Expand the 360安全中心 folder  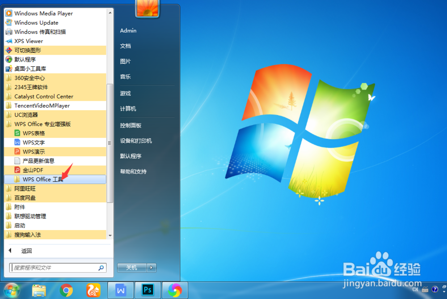click(x=55, y=78)
